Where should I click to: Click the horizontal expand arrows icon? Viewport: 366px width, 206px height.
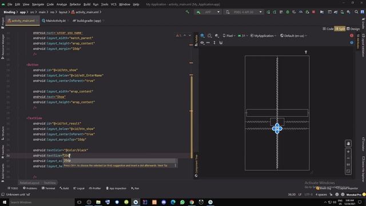tap(208, 43)
